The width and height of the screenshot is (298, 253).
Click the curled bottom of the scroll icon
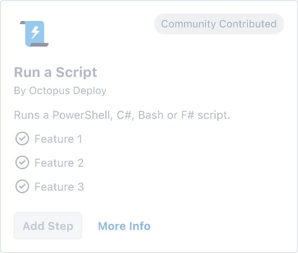(x=41, y=44)
